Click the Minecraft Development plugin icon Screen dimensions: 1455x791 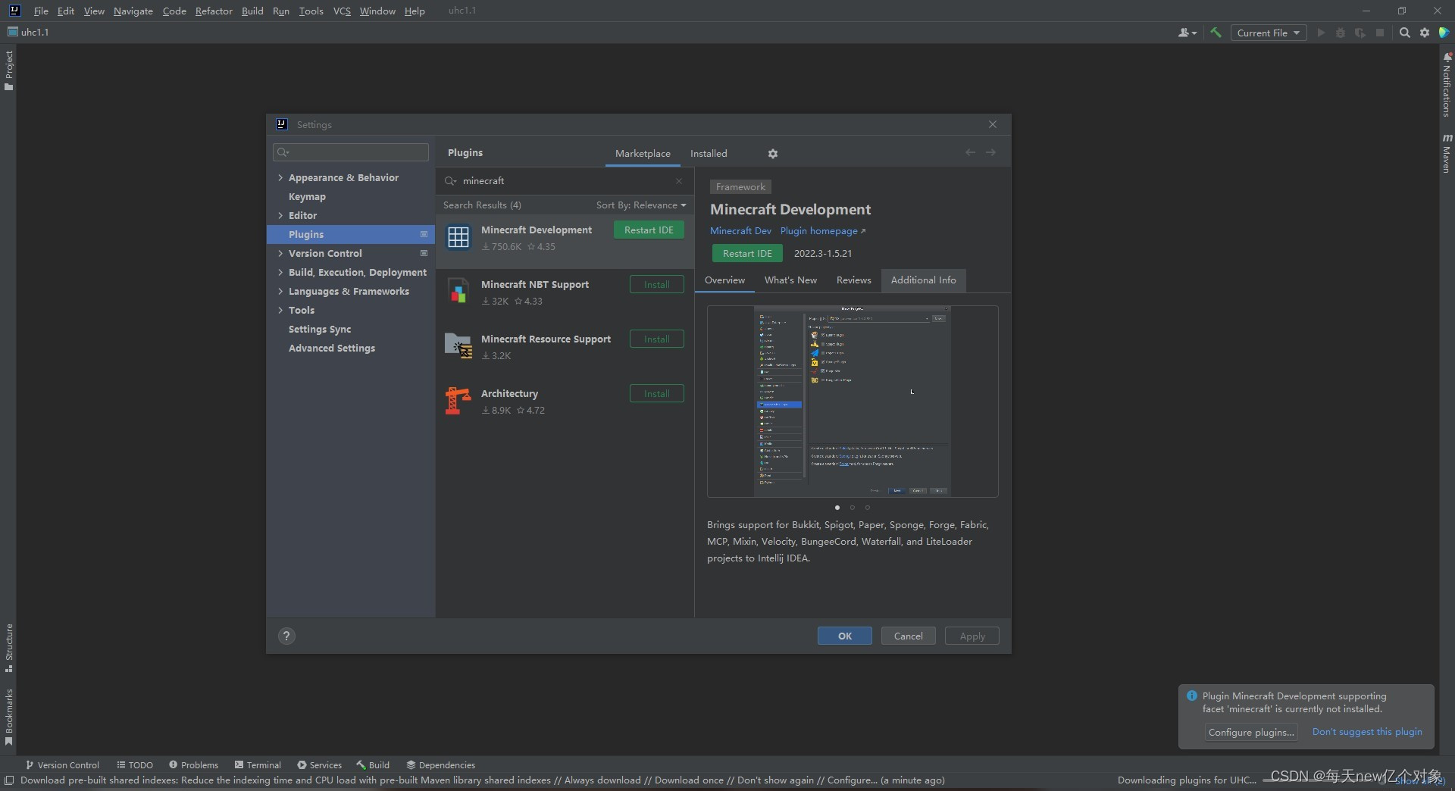458,237
